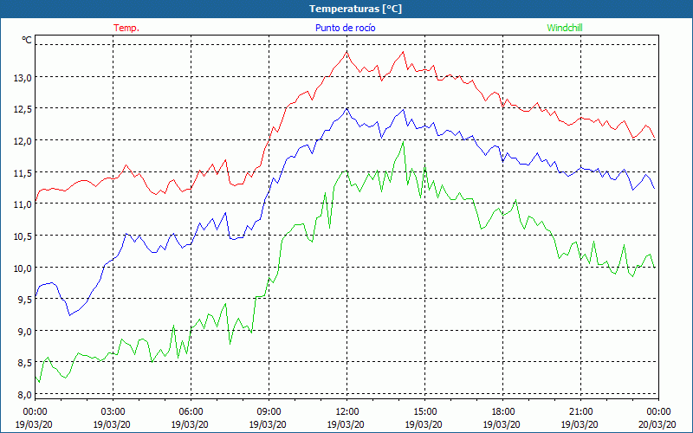Click the 18:00 time axis label
The image size is (693, 433).
coord(503,412)
